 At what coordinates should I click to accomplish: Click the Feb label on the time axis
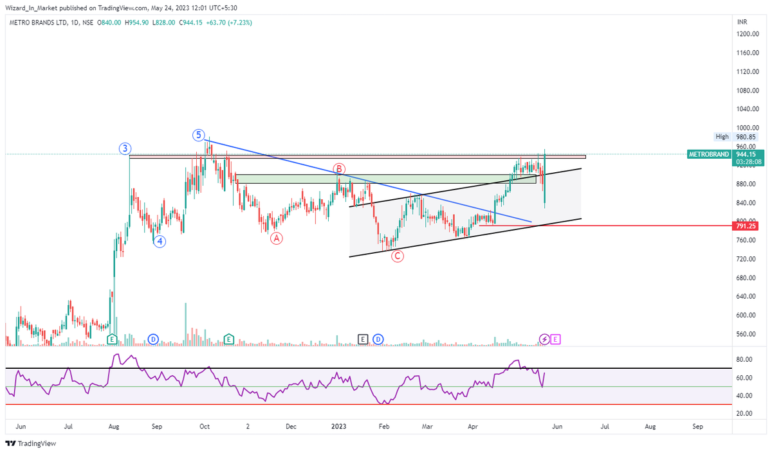384,426
